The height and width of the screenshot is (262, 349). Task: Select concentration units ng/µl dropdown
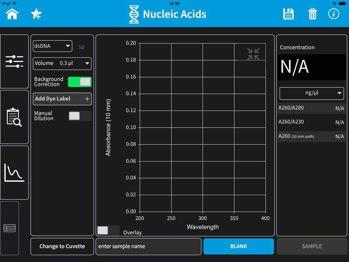[x=312, y=93]
